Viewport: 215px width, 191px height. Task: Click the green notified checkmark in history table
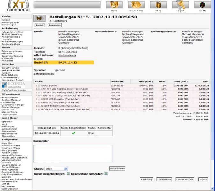(x=74, y=133)
